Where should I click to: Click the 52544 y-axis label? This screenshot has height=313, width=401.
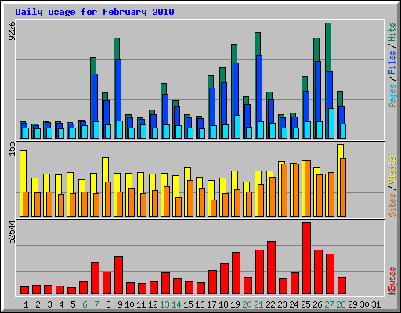(12, 232)
